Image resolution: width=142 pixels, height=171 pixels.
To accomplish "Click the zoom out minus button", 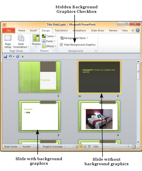I will point(102,147).
